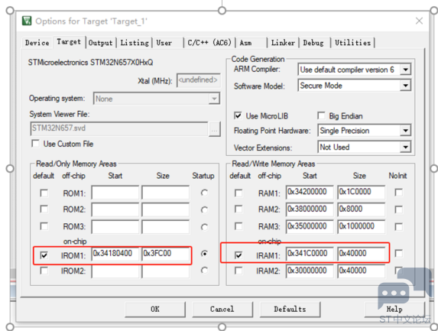
Task: Click the ROM1 Start address field
Action: point(115,193)
